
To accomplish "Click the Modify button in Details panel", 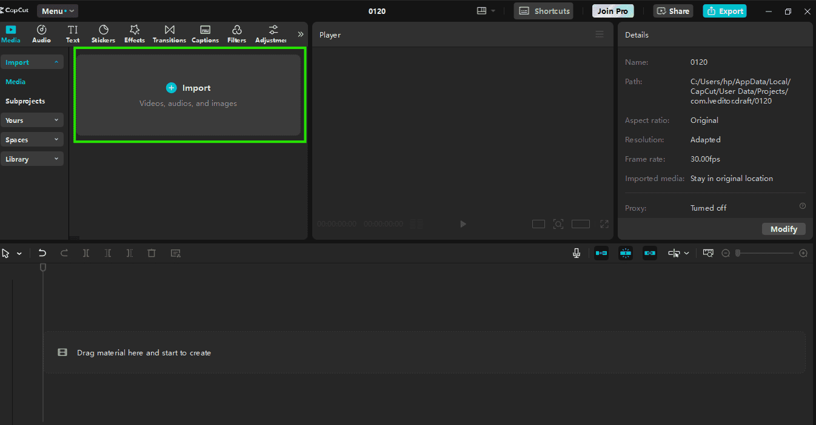I will (x=783, y=229).
